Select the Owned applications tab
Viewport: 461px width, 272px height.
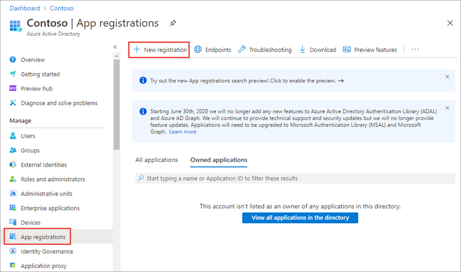coord(218,160)
